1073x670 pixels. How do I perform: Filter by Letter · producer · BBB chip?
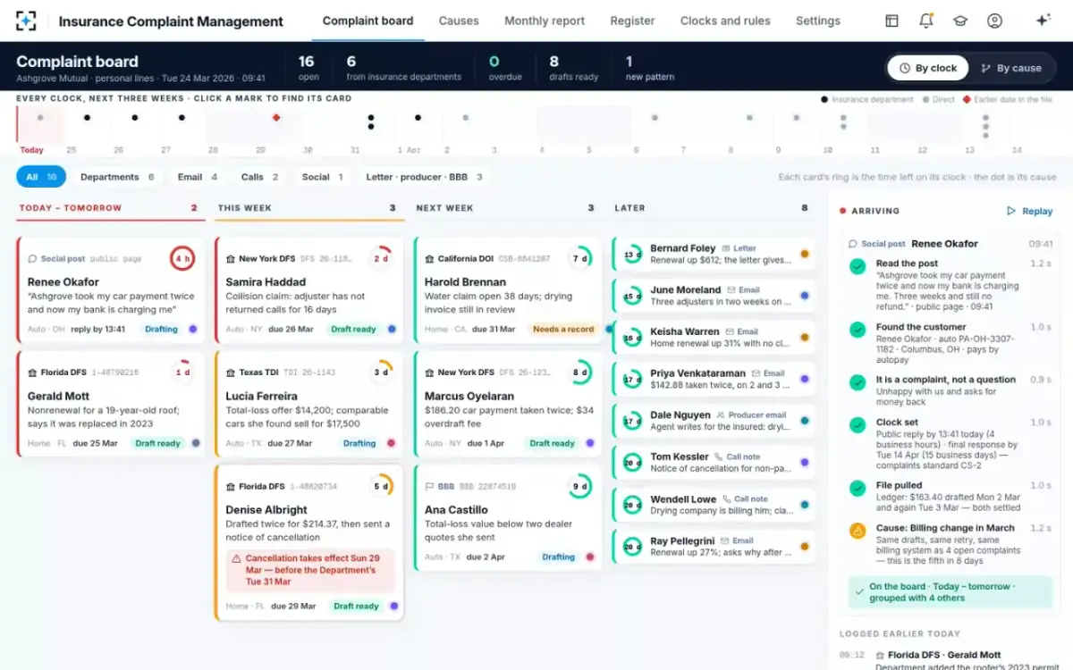click(424, 177)
